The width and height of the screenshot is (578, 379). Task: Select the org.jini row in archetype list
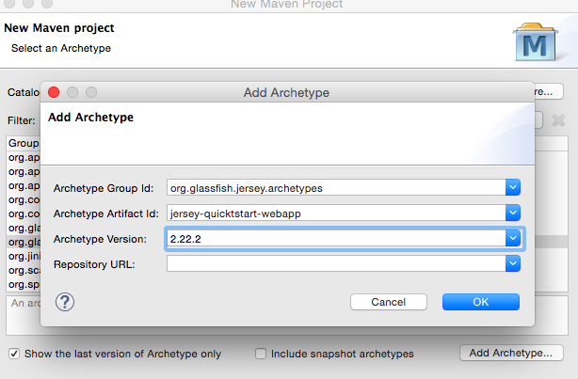pos(24,256)
